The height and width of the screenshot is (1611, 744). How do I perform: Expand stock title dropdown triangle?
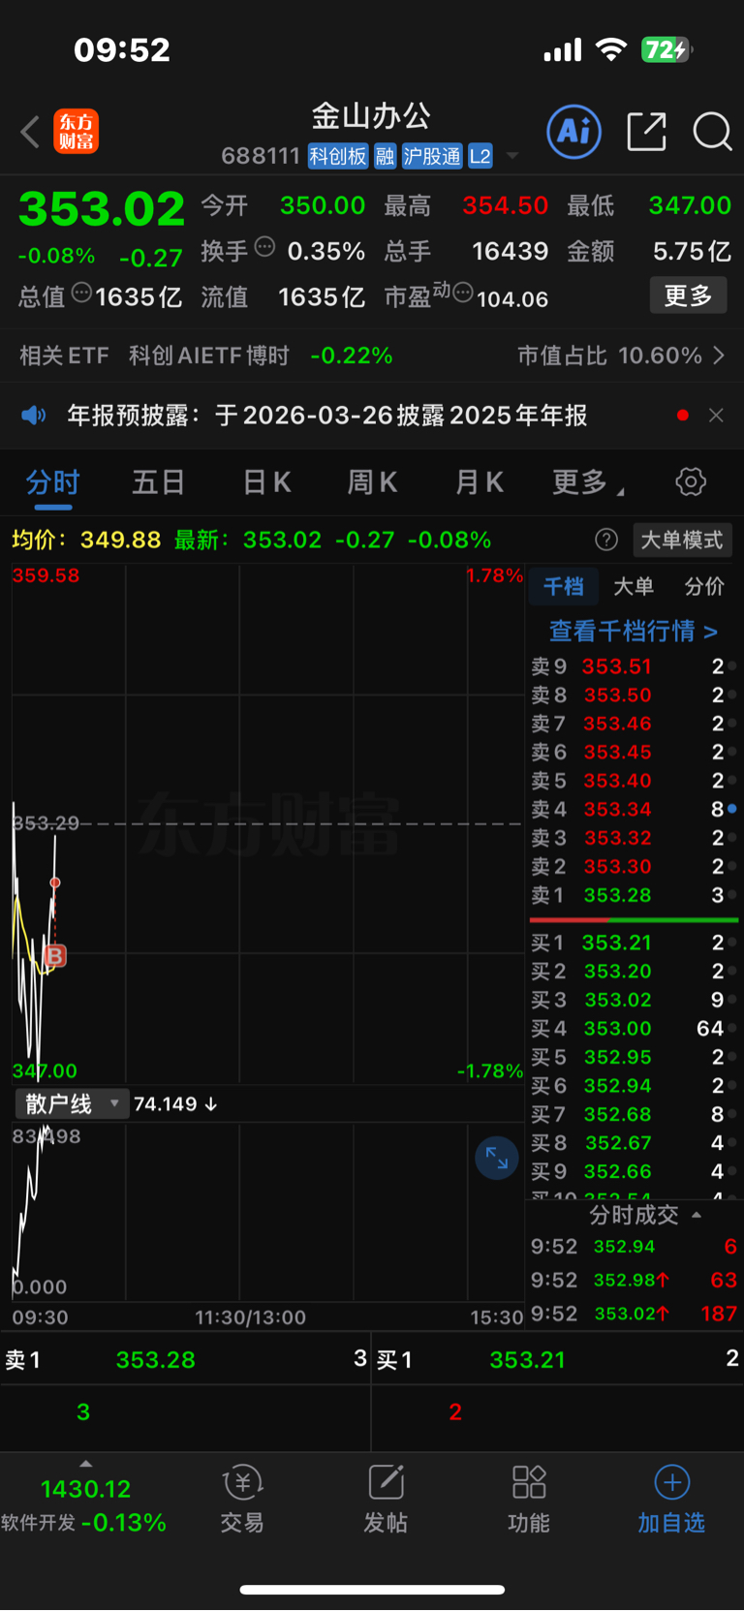click(x=512, y=157)
